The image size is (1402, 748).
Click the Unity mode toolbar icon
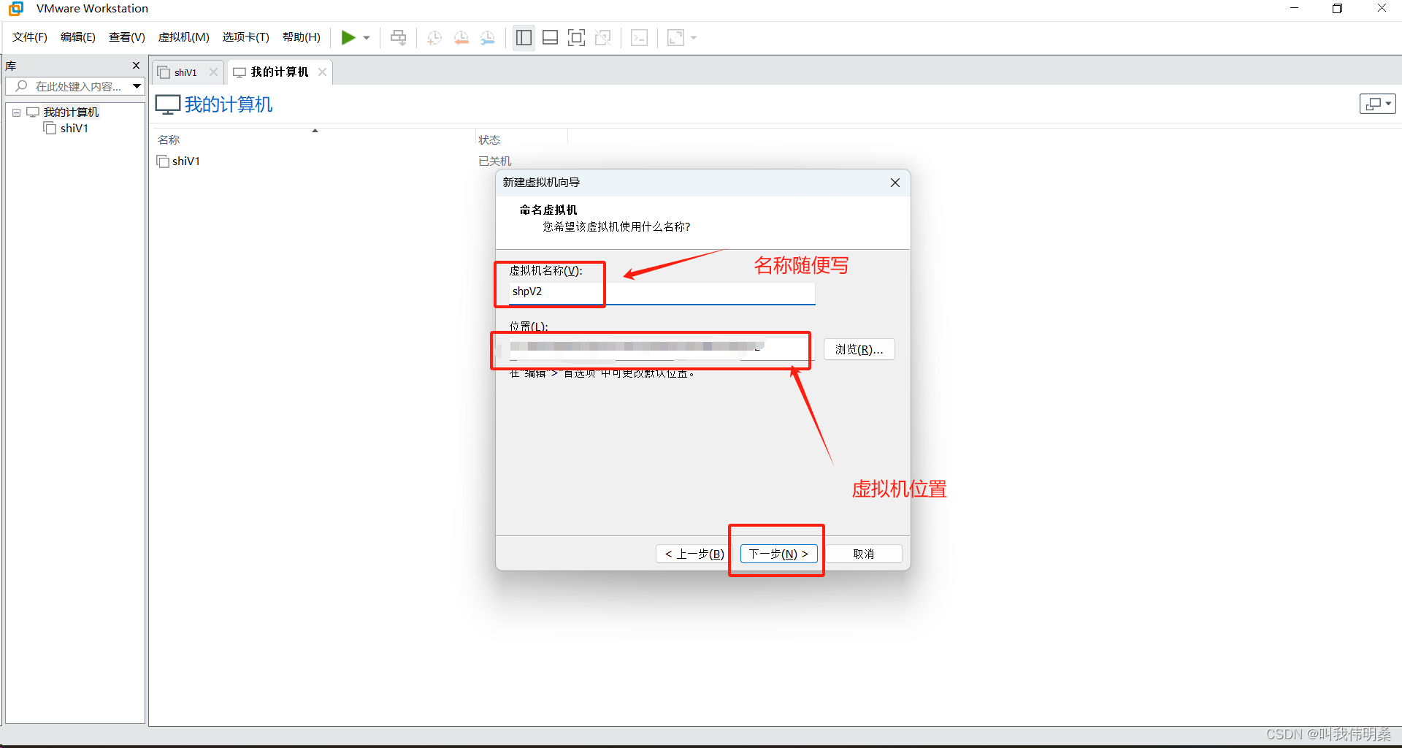coord(603,37)
